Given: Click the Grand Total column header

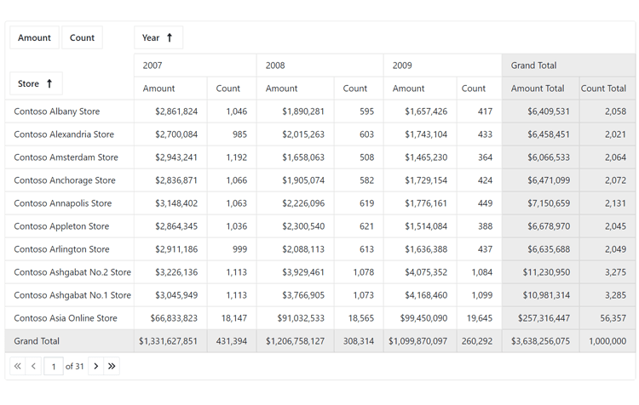Looking at the screenshot, I should click(x=533, y=66).
